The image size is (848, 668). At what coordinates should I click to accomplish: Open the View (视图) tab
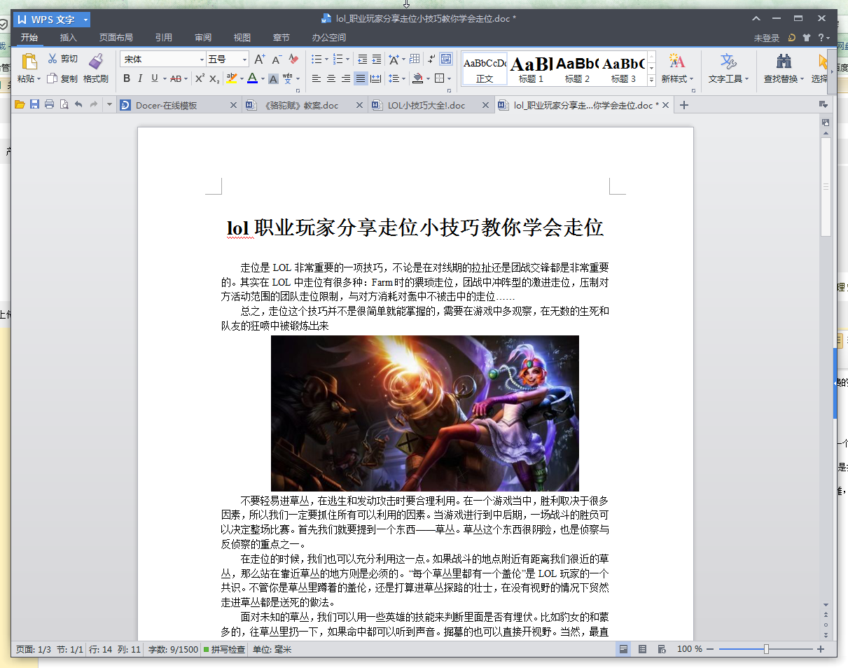pyautogui.click(x=242, y=38)
